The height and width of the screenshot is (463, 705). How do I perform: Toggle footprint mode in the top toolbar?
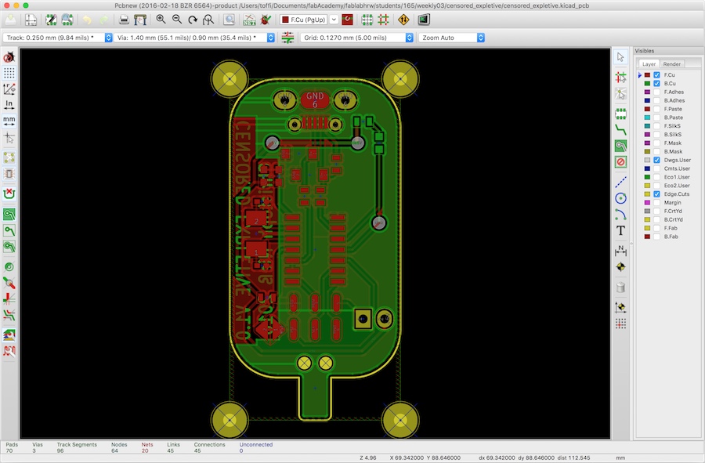coord(367,20)
